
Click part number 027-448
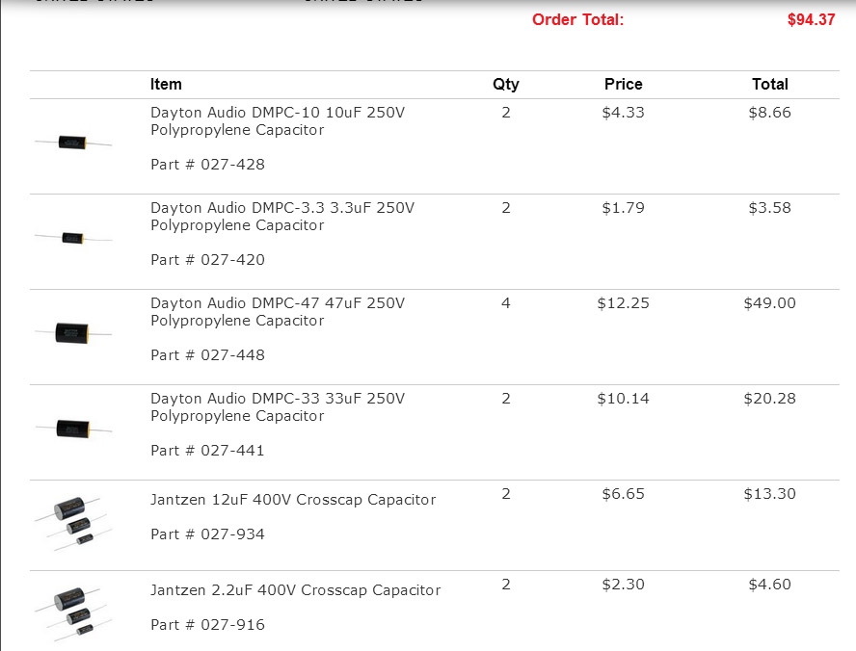click(x=207, y=355)
